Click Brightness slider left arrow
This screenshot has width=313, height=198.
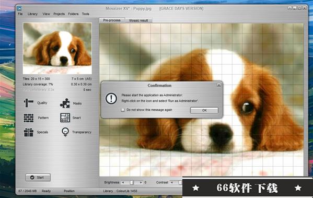(123, 182)
